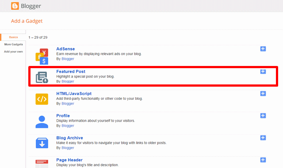
Task: Click the Page Header layout icon
Action: (42, 164)
